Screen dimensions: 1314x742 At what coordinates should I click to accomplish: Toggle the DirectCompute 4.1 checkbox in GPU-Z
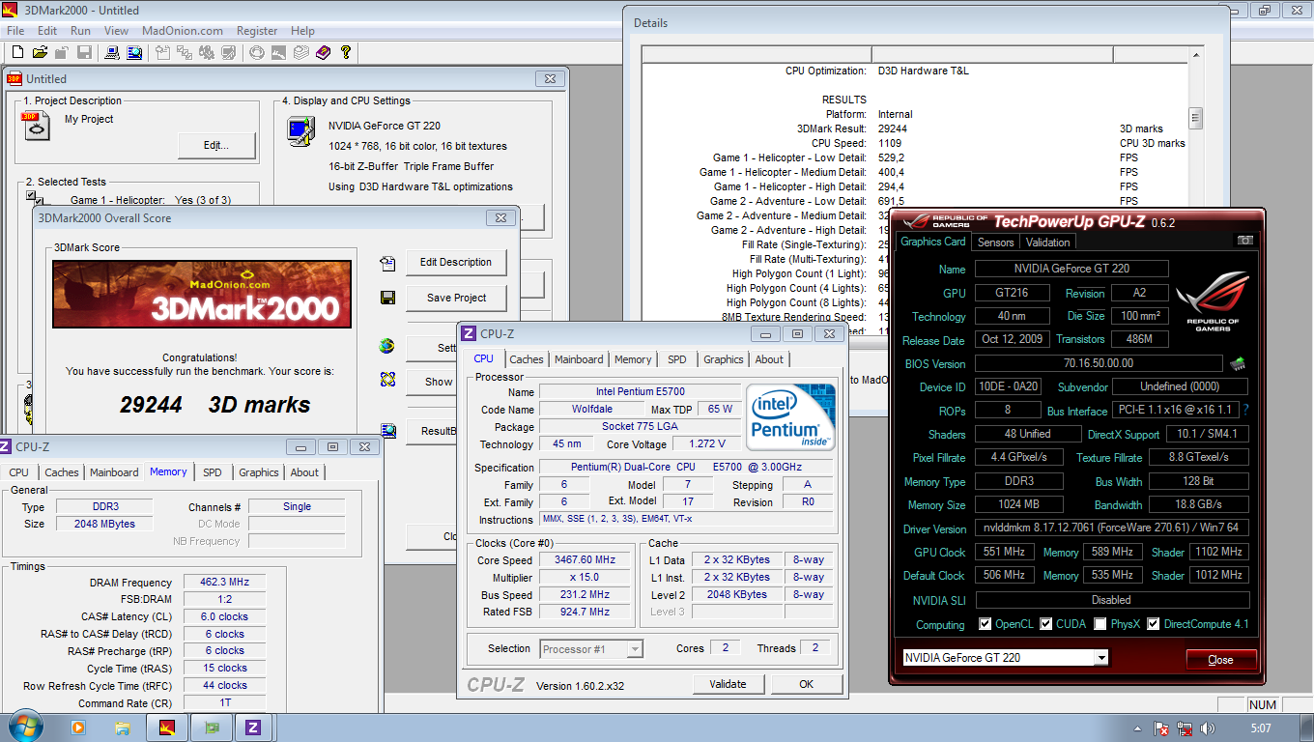(1154, 624)
